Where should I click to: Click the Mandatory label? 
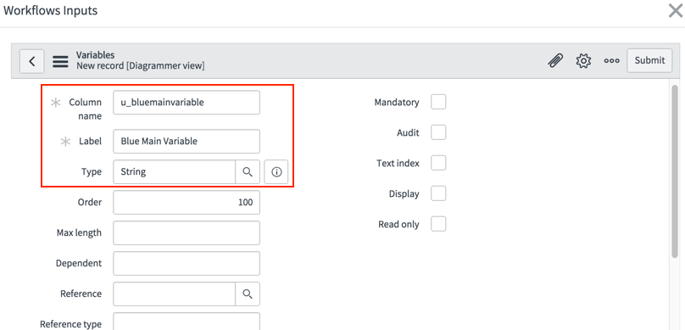tap(397, 103)
